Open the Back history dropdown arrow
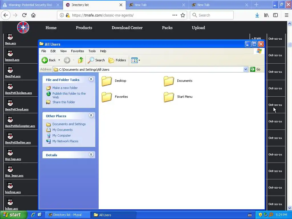This screenshot has height=219, width=292. (x=59, y=60)
